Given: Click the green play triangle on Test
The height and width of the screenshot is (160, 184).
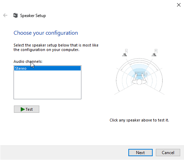Looking at the screenshot, I should (23, 109).
